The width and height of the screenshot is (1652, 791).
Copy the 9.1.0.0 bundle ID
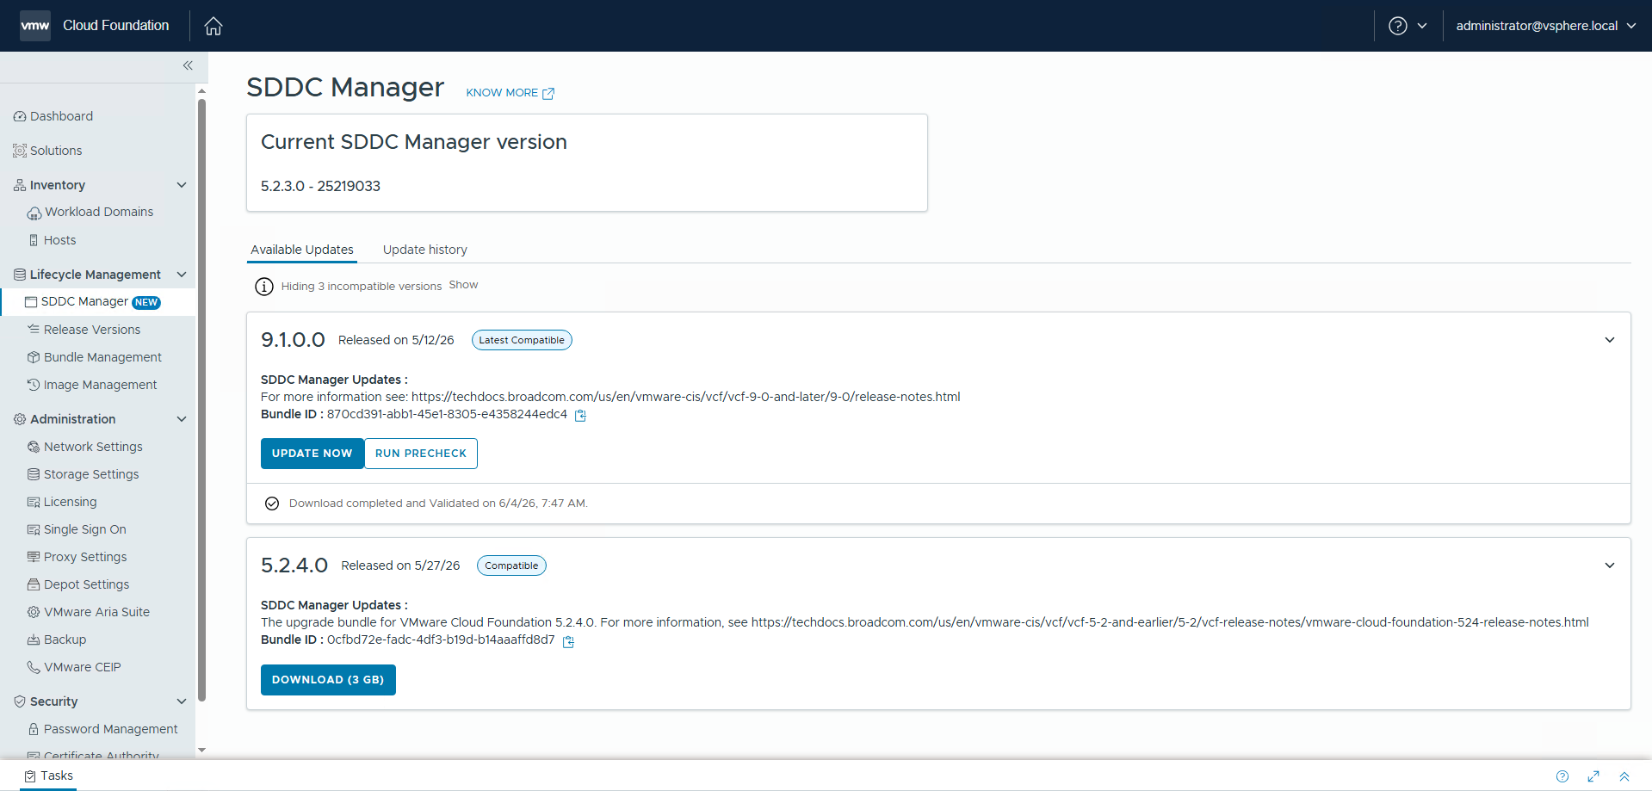pos(580,416)
